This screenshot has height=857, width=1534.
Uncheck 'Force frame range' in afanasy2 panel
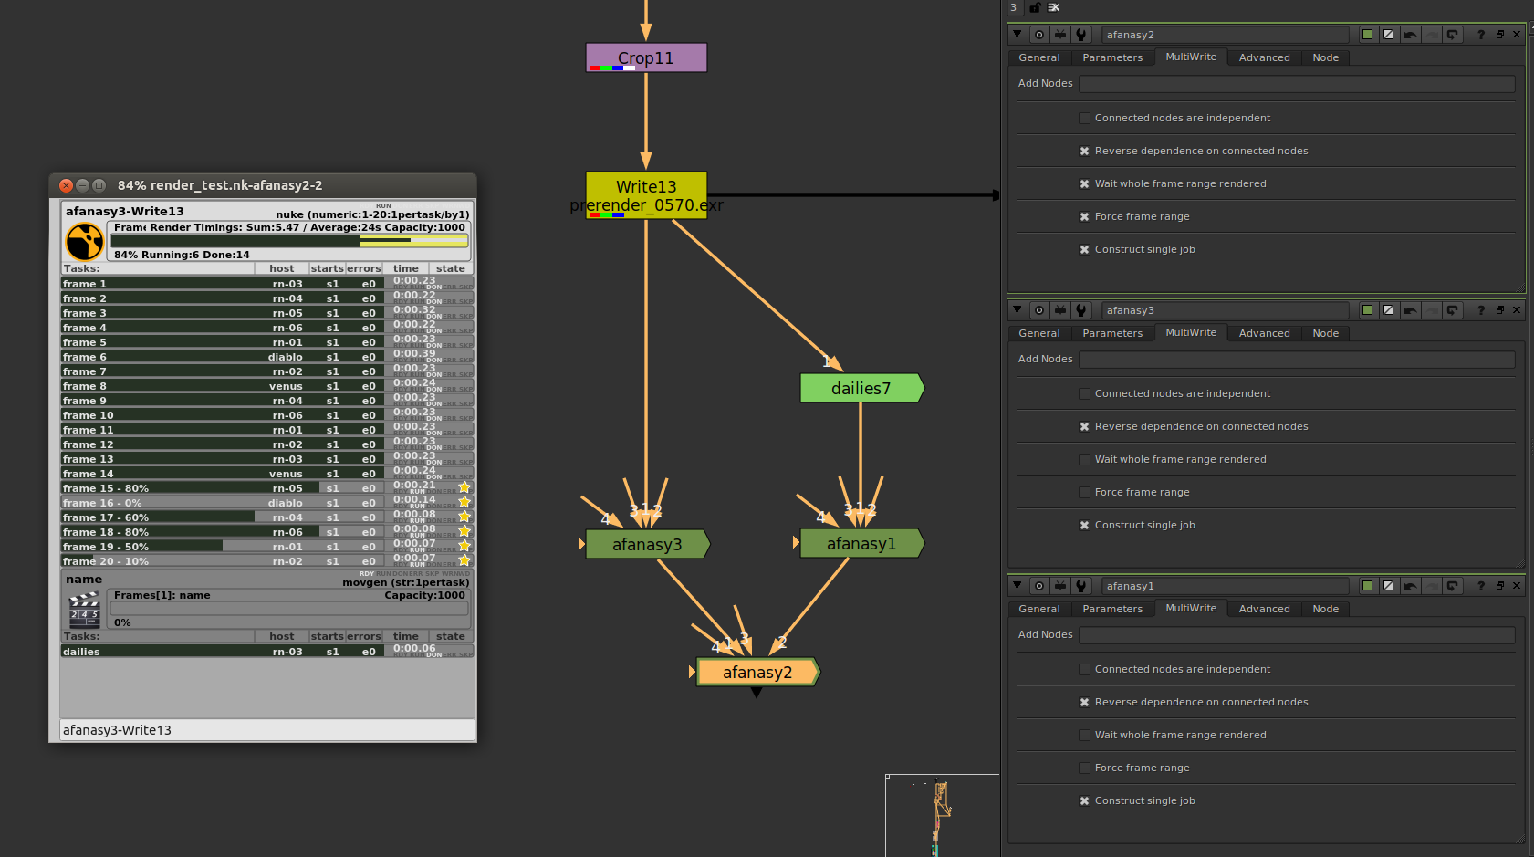tap(1084, 216)
